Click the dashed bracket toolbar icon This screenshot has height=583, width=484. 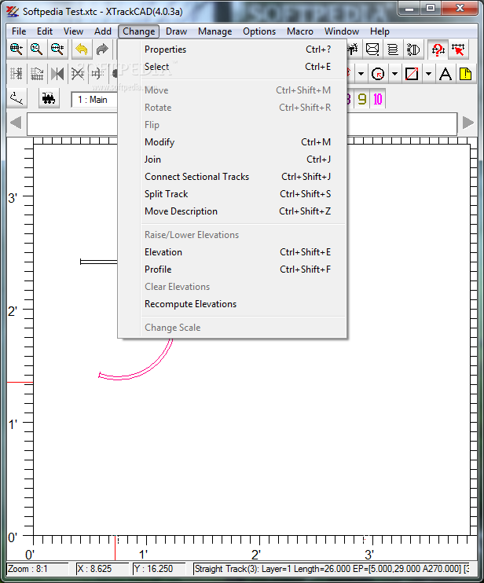tap(97, 74)
